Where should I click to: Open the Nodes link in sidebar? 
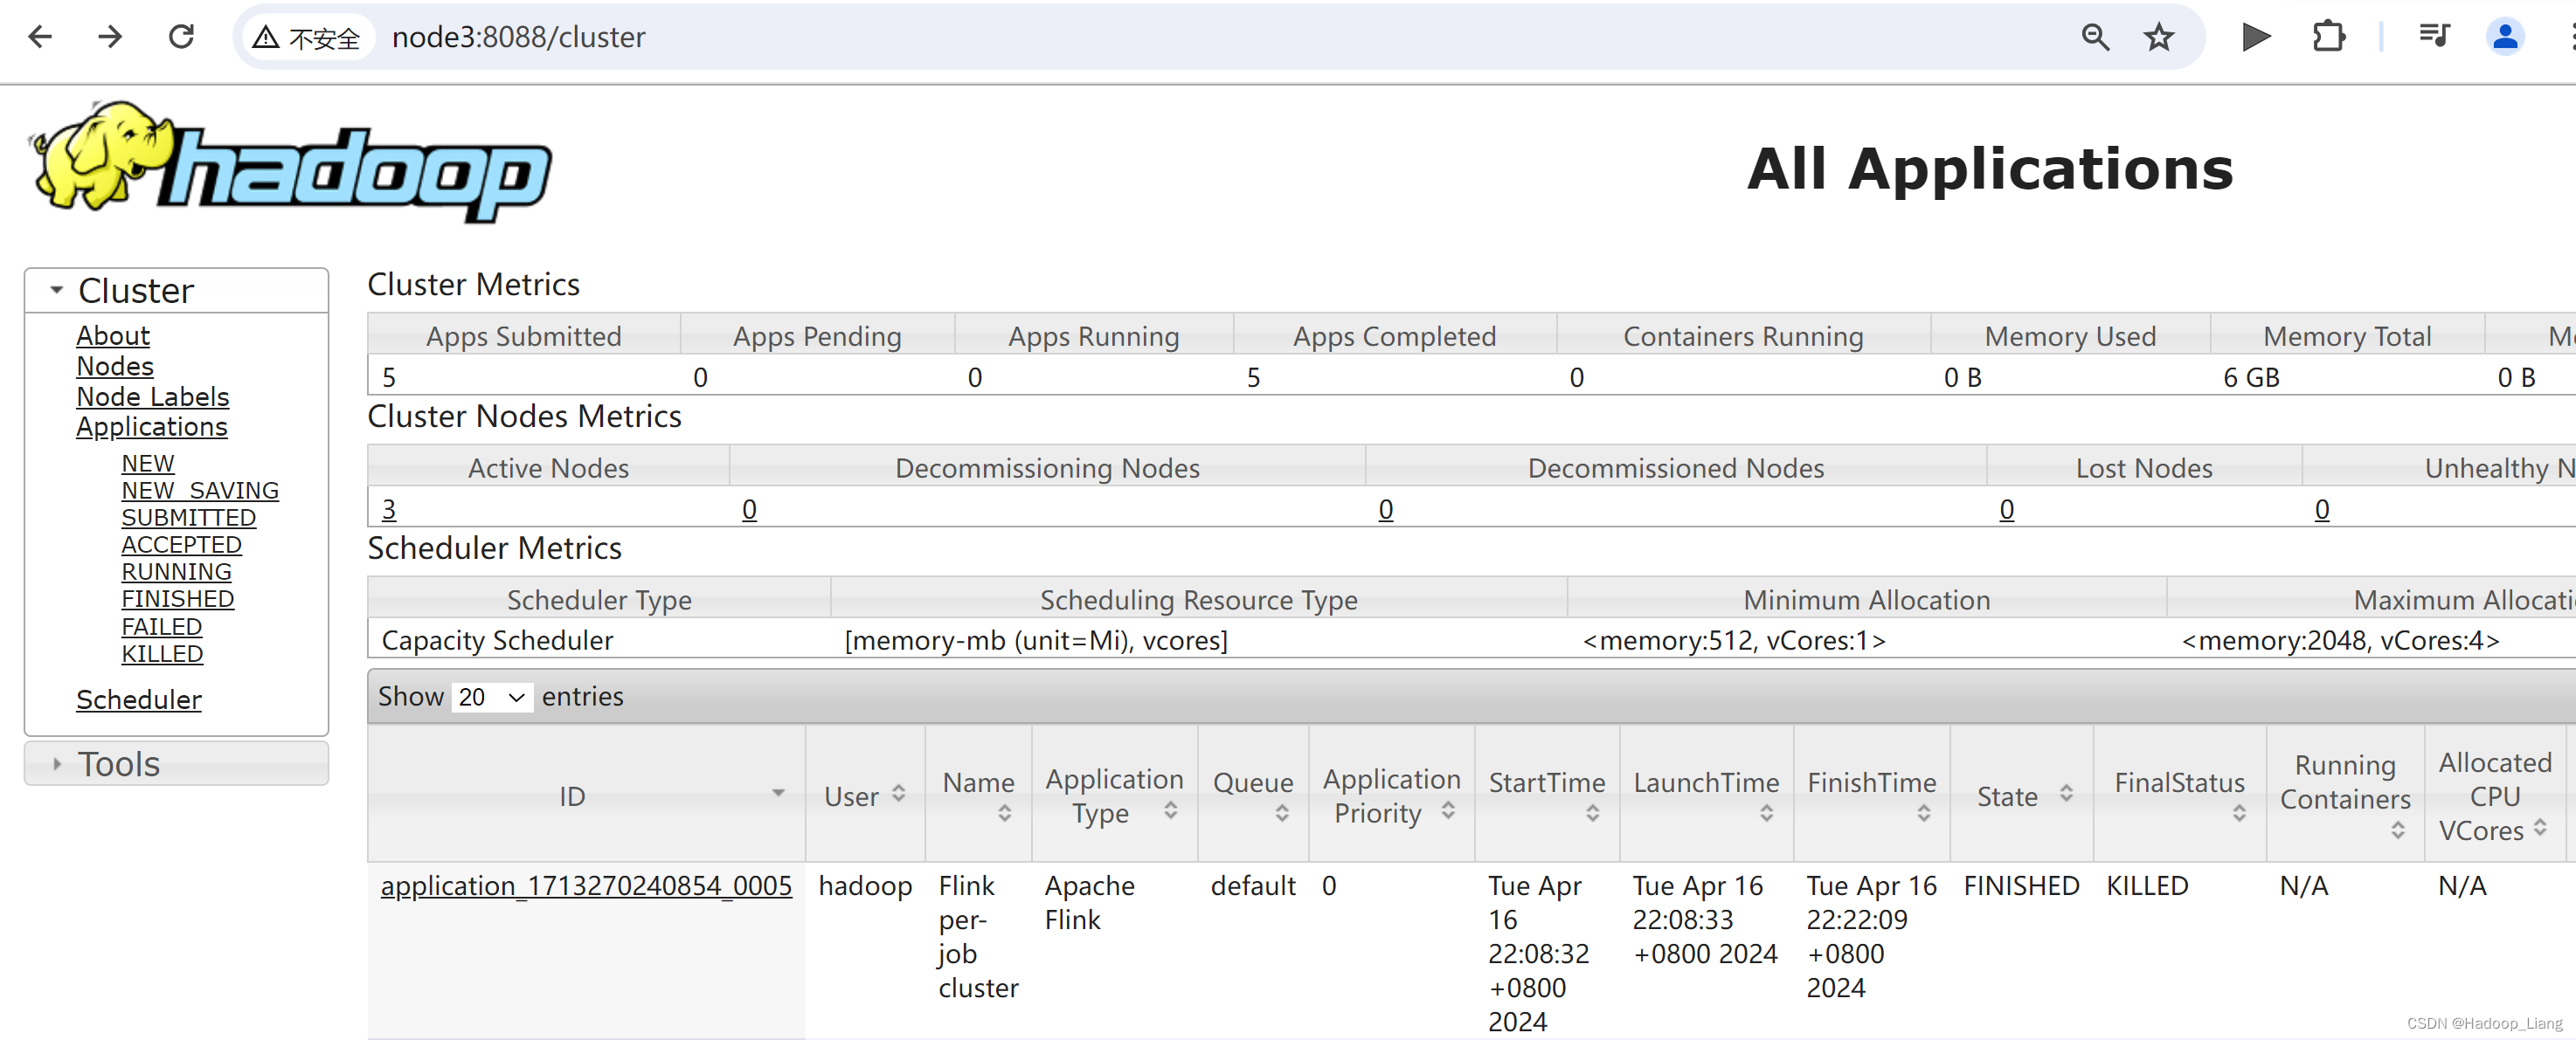click(x=115, y=367)
